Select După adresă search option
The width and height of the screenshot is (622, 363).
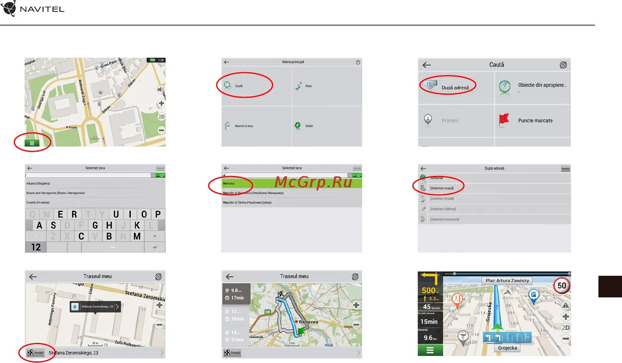tap(456, 88)
